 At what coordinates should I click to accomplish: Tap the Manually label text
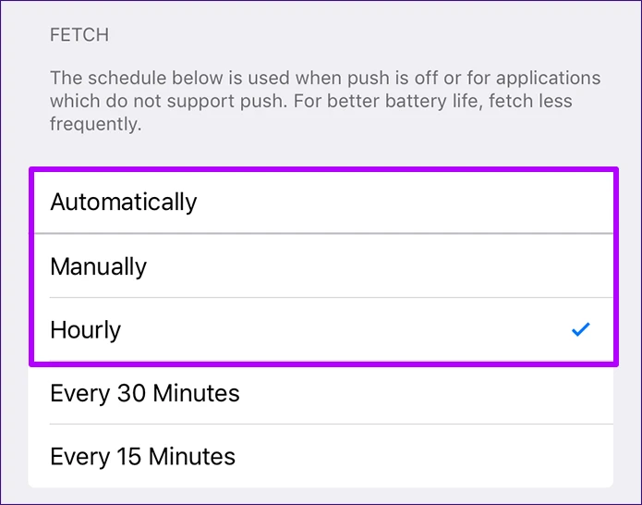(99, 266)
